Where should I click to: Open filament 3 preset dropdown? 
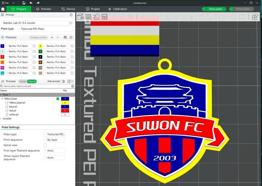(18, 51)
